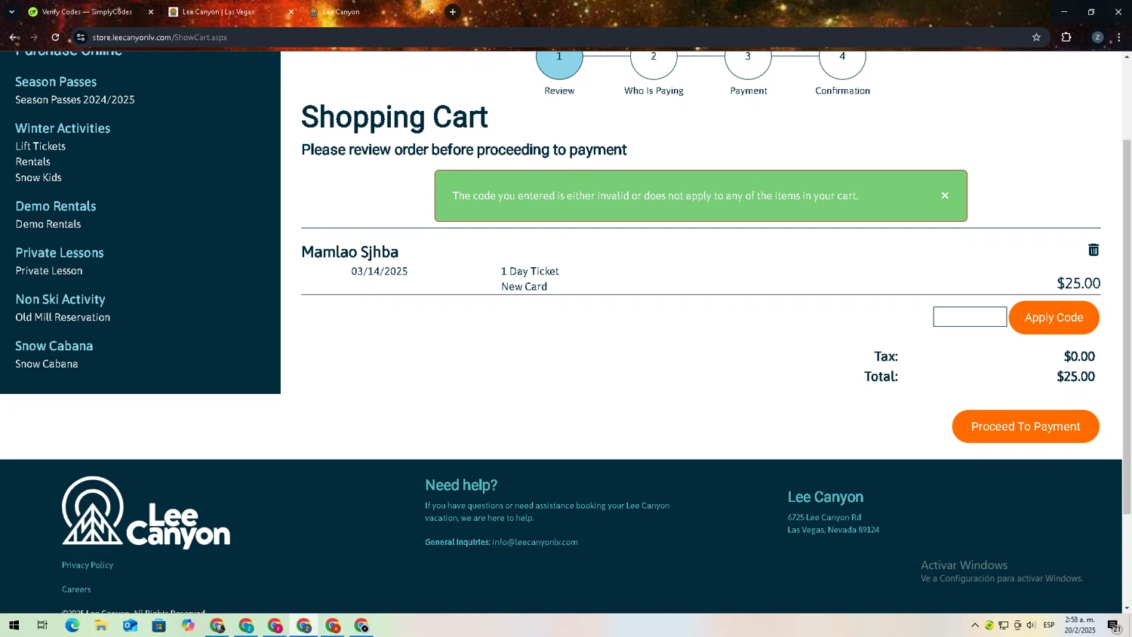Open Private Lesson sub-link
This screenshot has height=637, width=1132.
49,271
